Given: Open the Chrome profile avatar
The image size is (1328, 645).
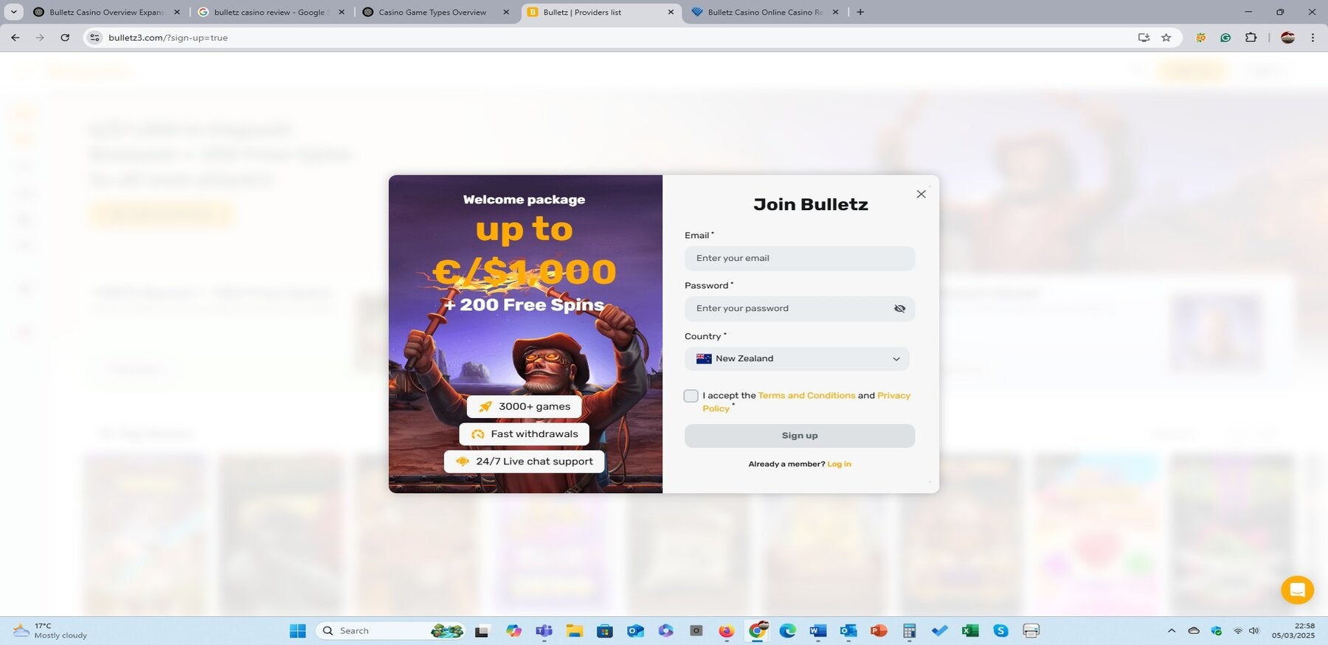Looking at the screenshot, I should point(1288,38).
